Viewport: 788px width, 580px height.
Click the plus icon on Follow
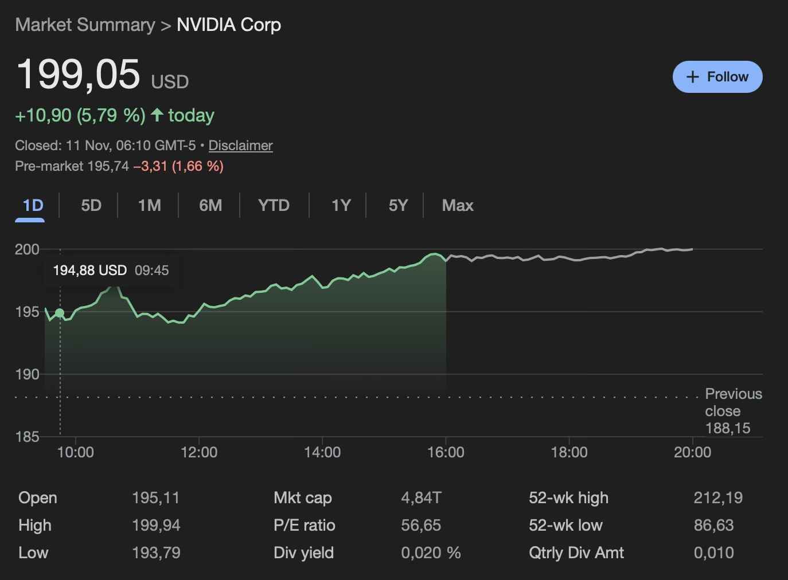(x=693, y=77)
